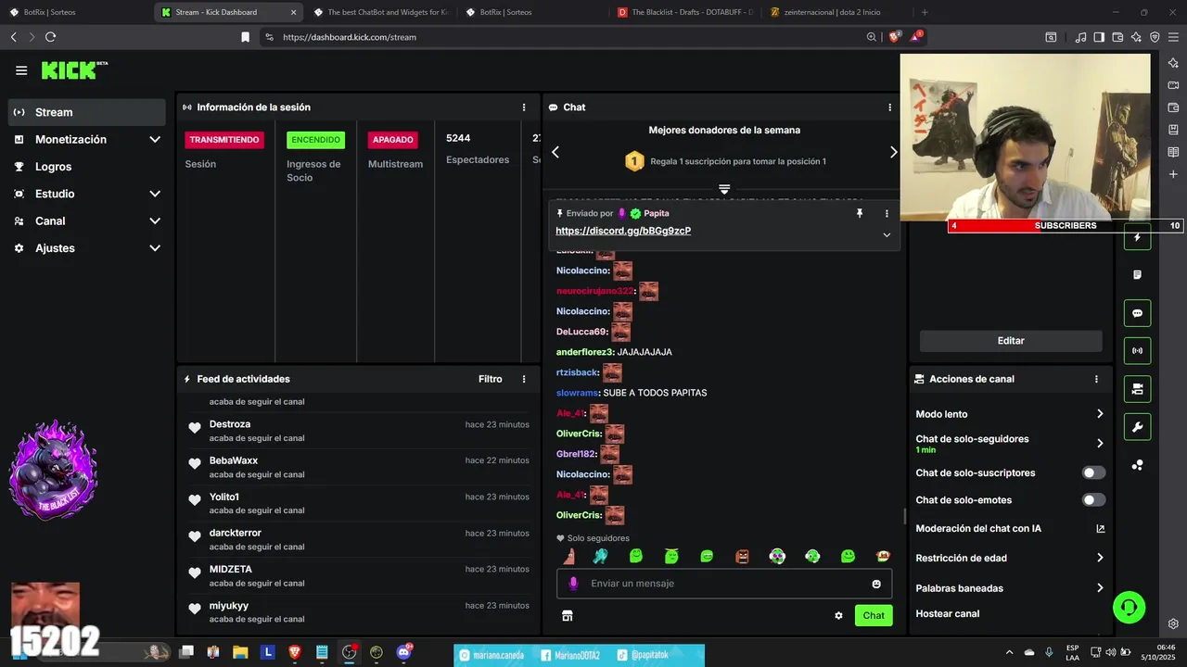The height and width of the screenshot is (667, 1187).
Task: Open the emoji picker in message box
Action: coord(876,584)
